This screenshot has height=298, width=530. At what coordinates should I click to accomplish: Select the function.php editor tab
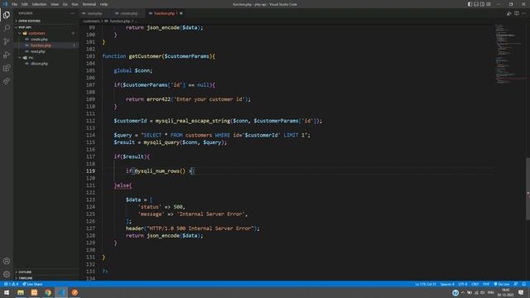click(165, 13)
